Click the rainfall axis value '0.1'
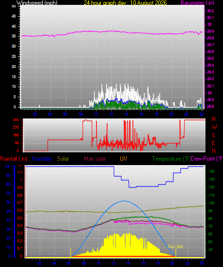The height and width of the screenshot is (267, 223). 20,248
